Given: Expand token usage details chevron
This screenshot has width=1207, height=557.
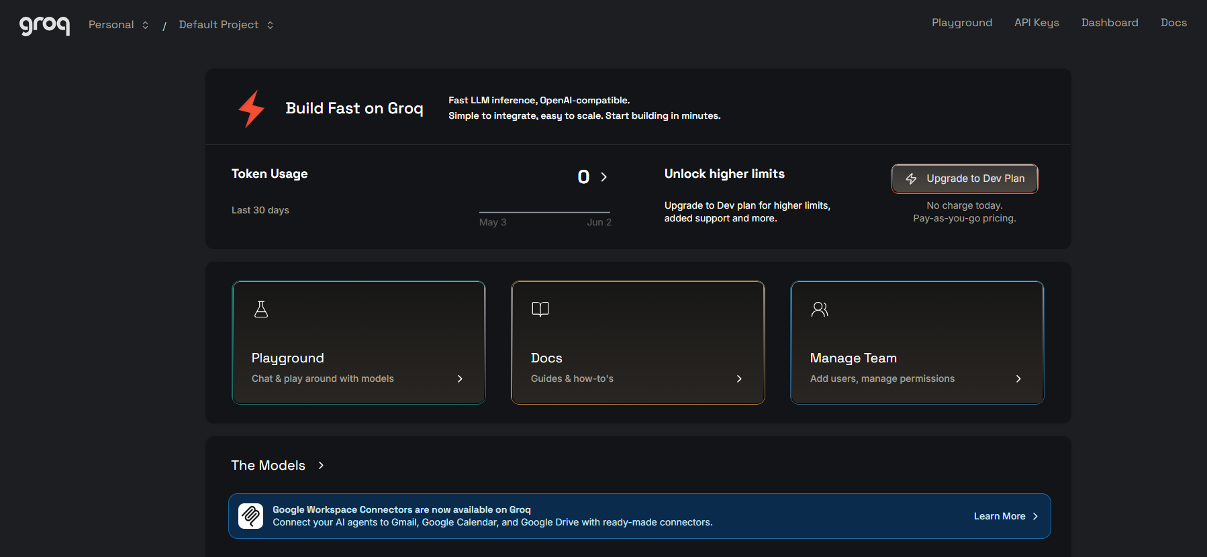Looking at the screenshot, I should pyautogui.click(x=603, y=177).
